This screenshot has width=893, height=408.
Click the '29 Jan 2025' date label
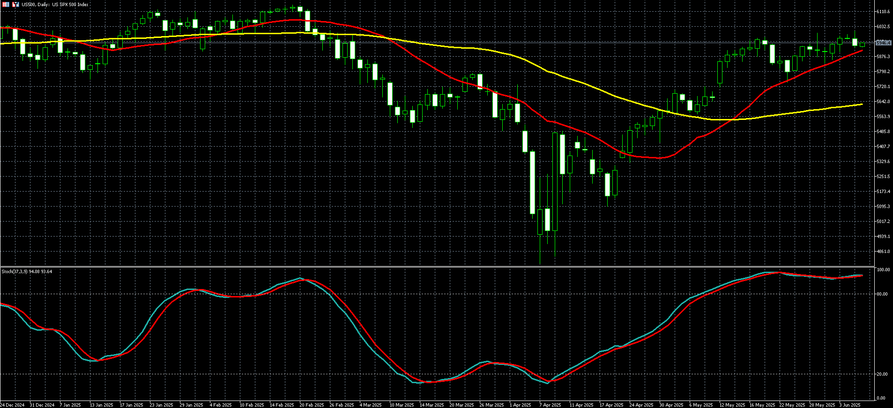[x=192, y=405]
